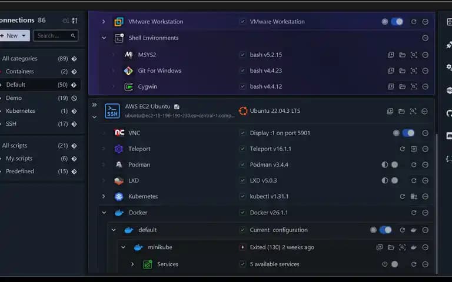Click the Teleport login icon
This screenshot has width=452, height=282.
414,149
